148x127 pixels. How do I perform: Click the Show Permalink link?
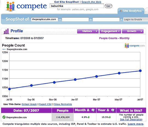(63, 104)
